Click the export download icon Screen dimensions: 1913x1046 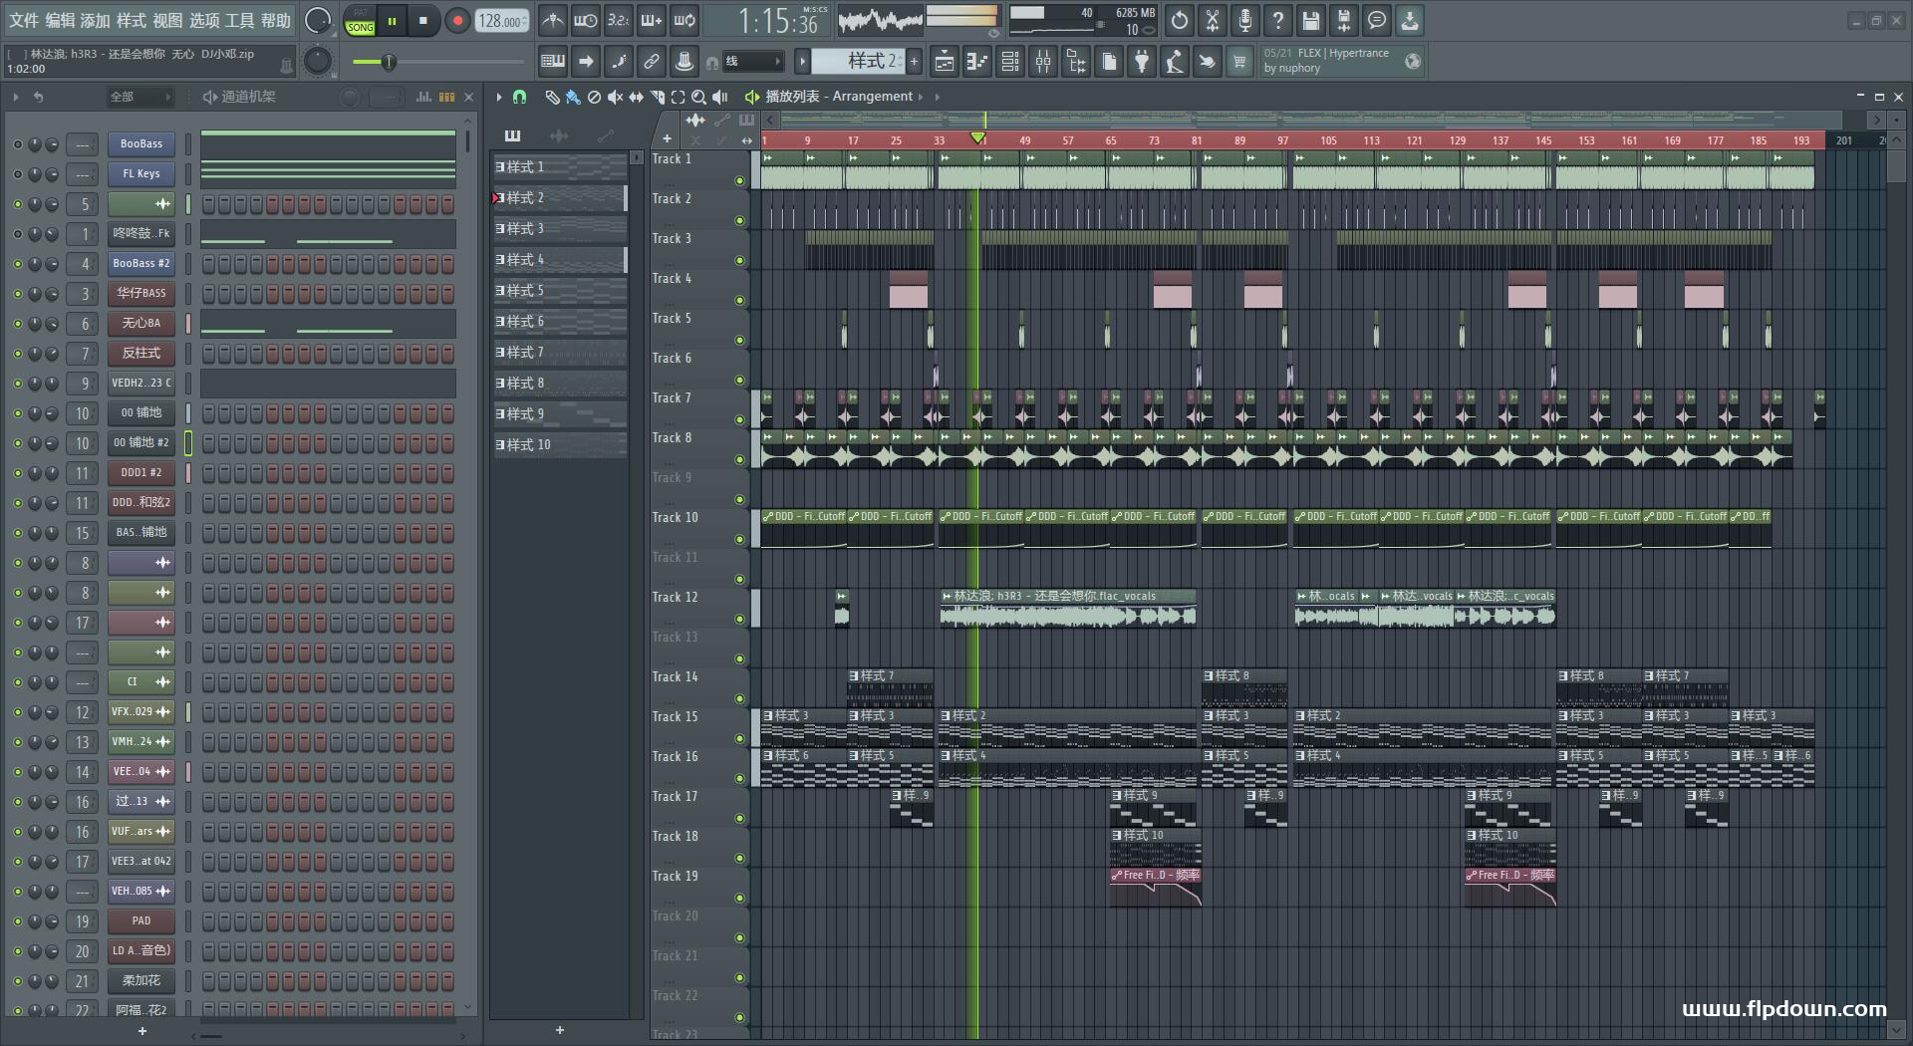click(1410, 20)
